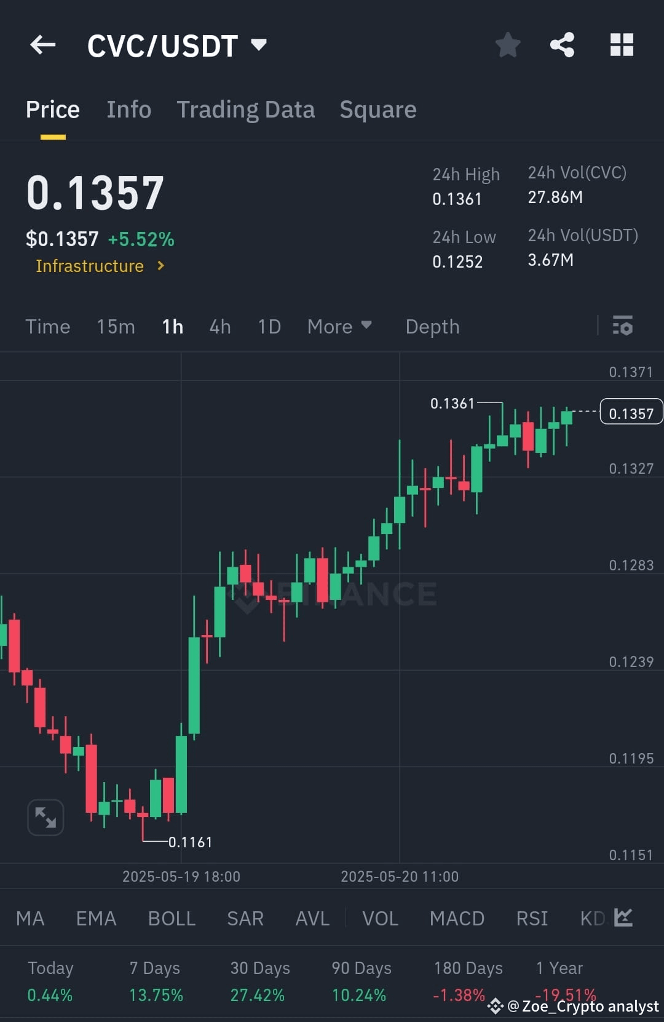
Task: Select the RSI indicator
Action: pos(531,917)
